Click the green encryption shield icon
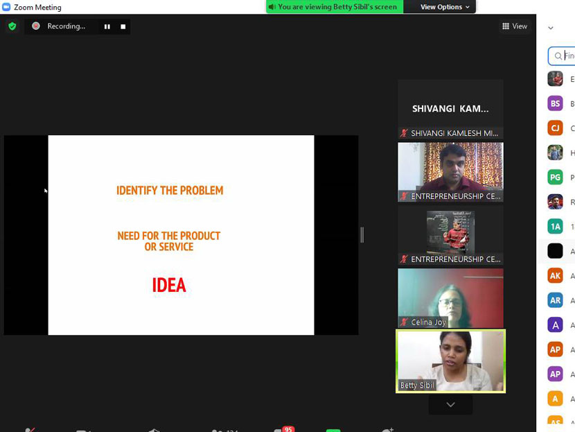Viewport: 575px width, 432px height. [12, 26]
